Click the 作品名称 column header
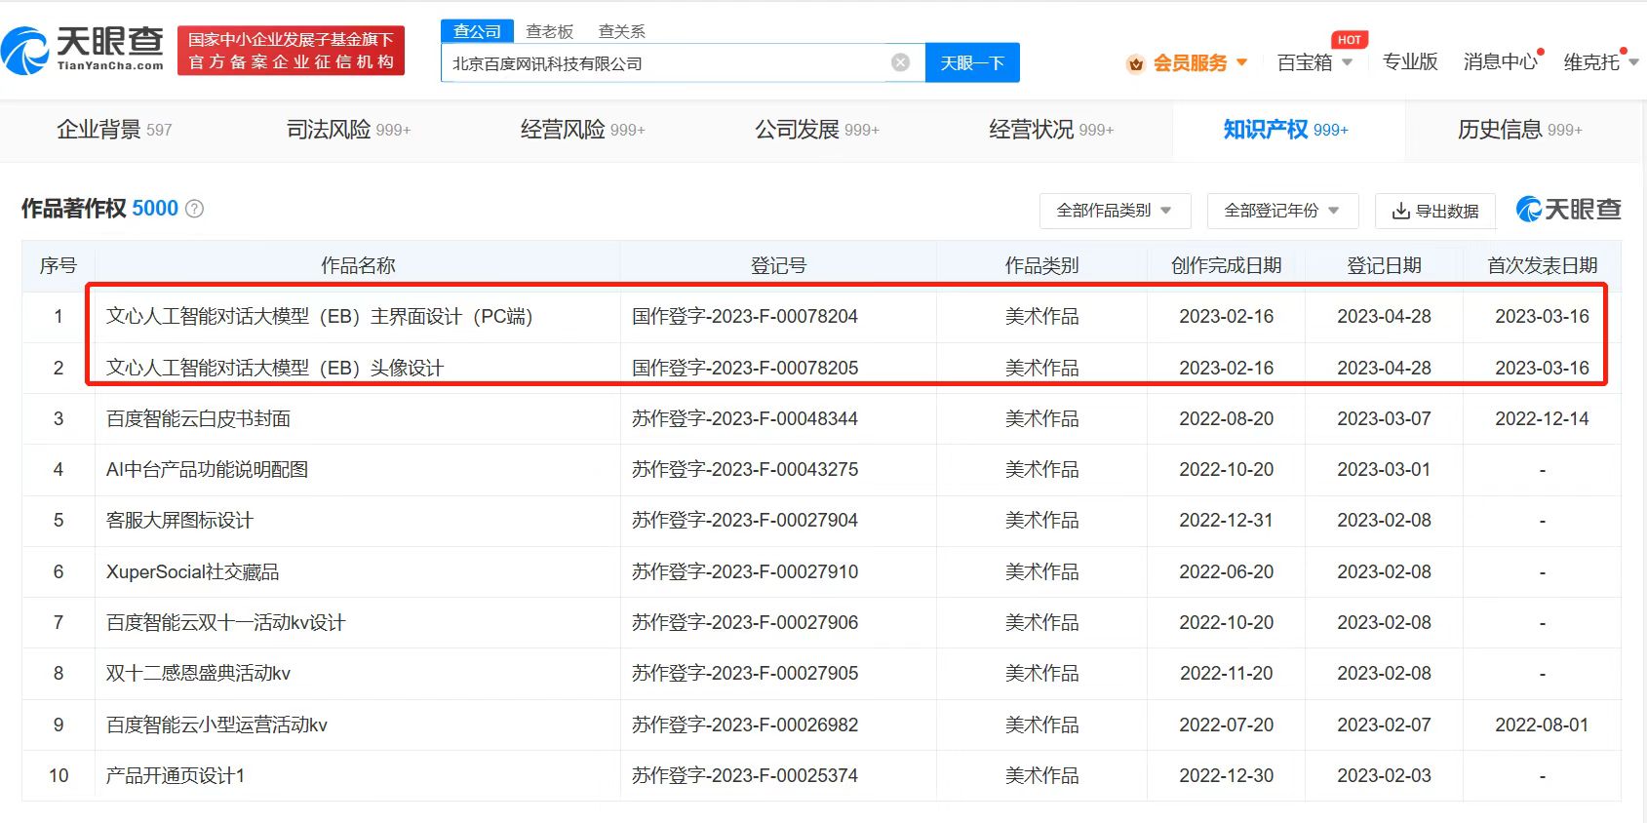1647x823 pixels. 358,265
